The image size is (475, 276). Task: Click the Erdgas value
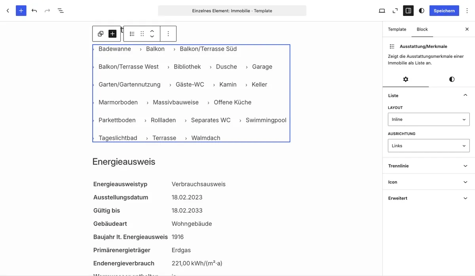point(181,250)
